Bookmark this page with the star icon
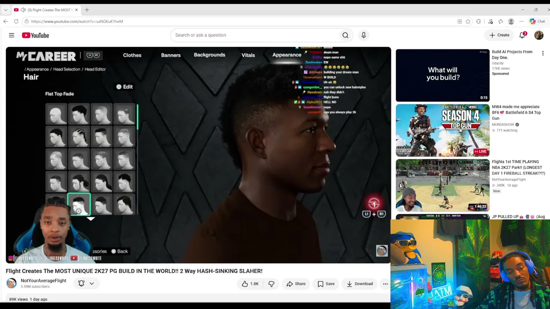550x309 pixels. 467,21
